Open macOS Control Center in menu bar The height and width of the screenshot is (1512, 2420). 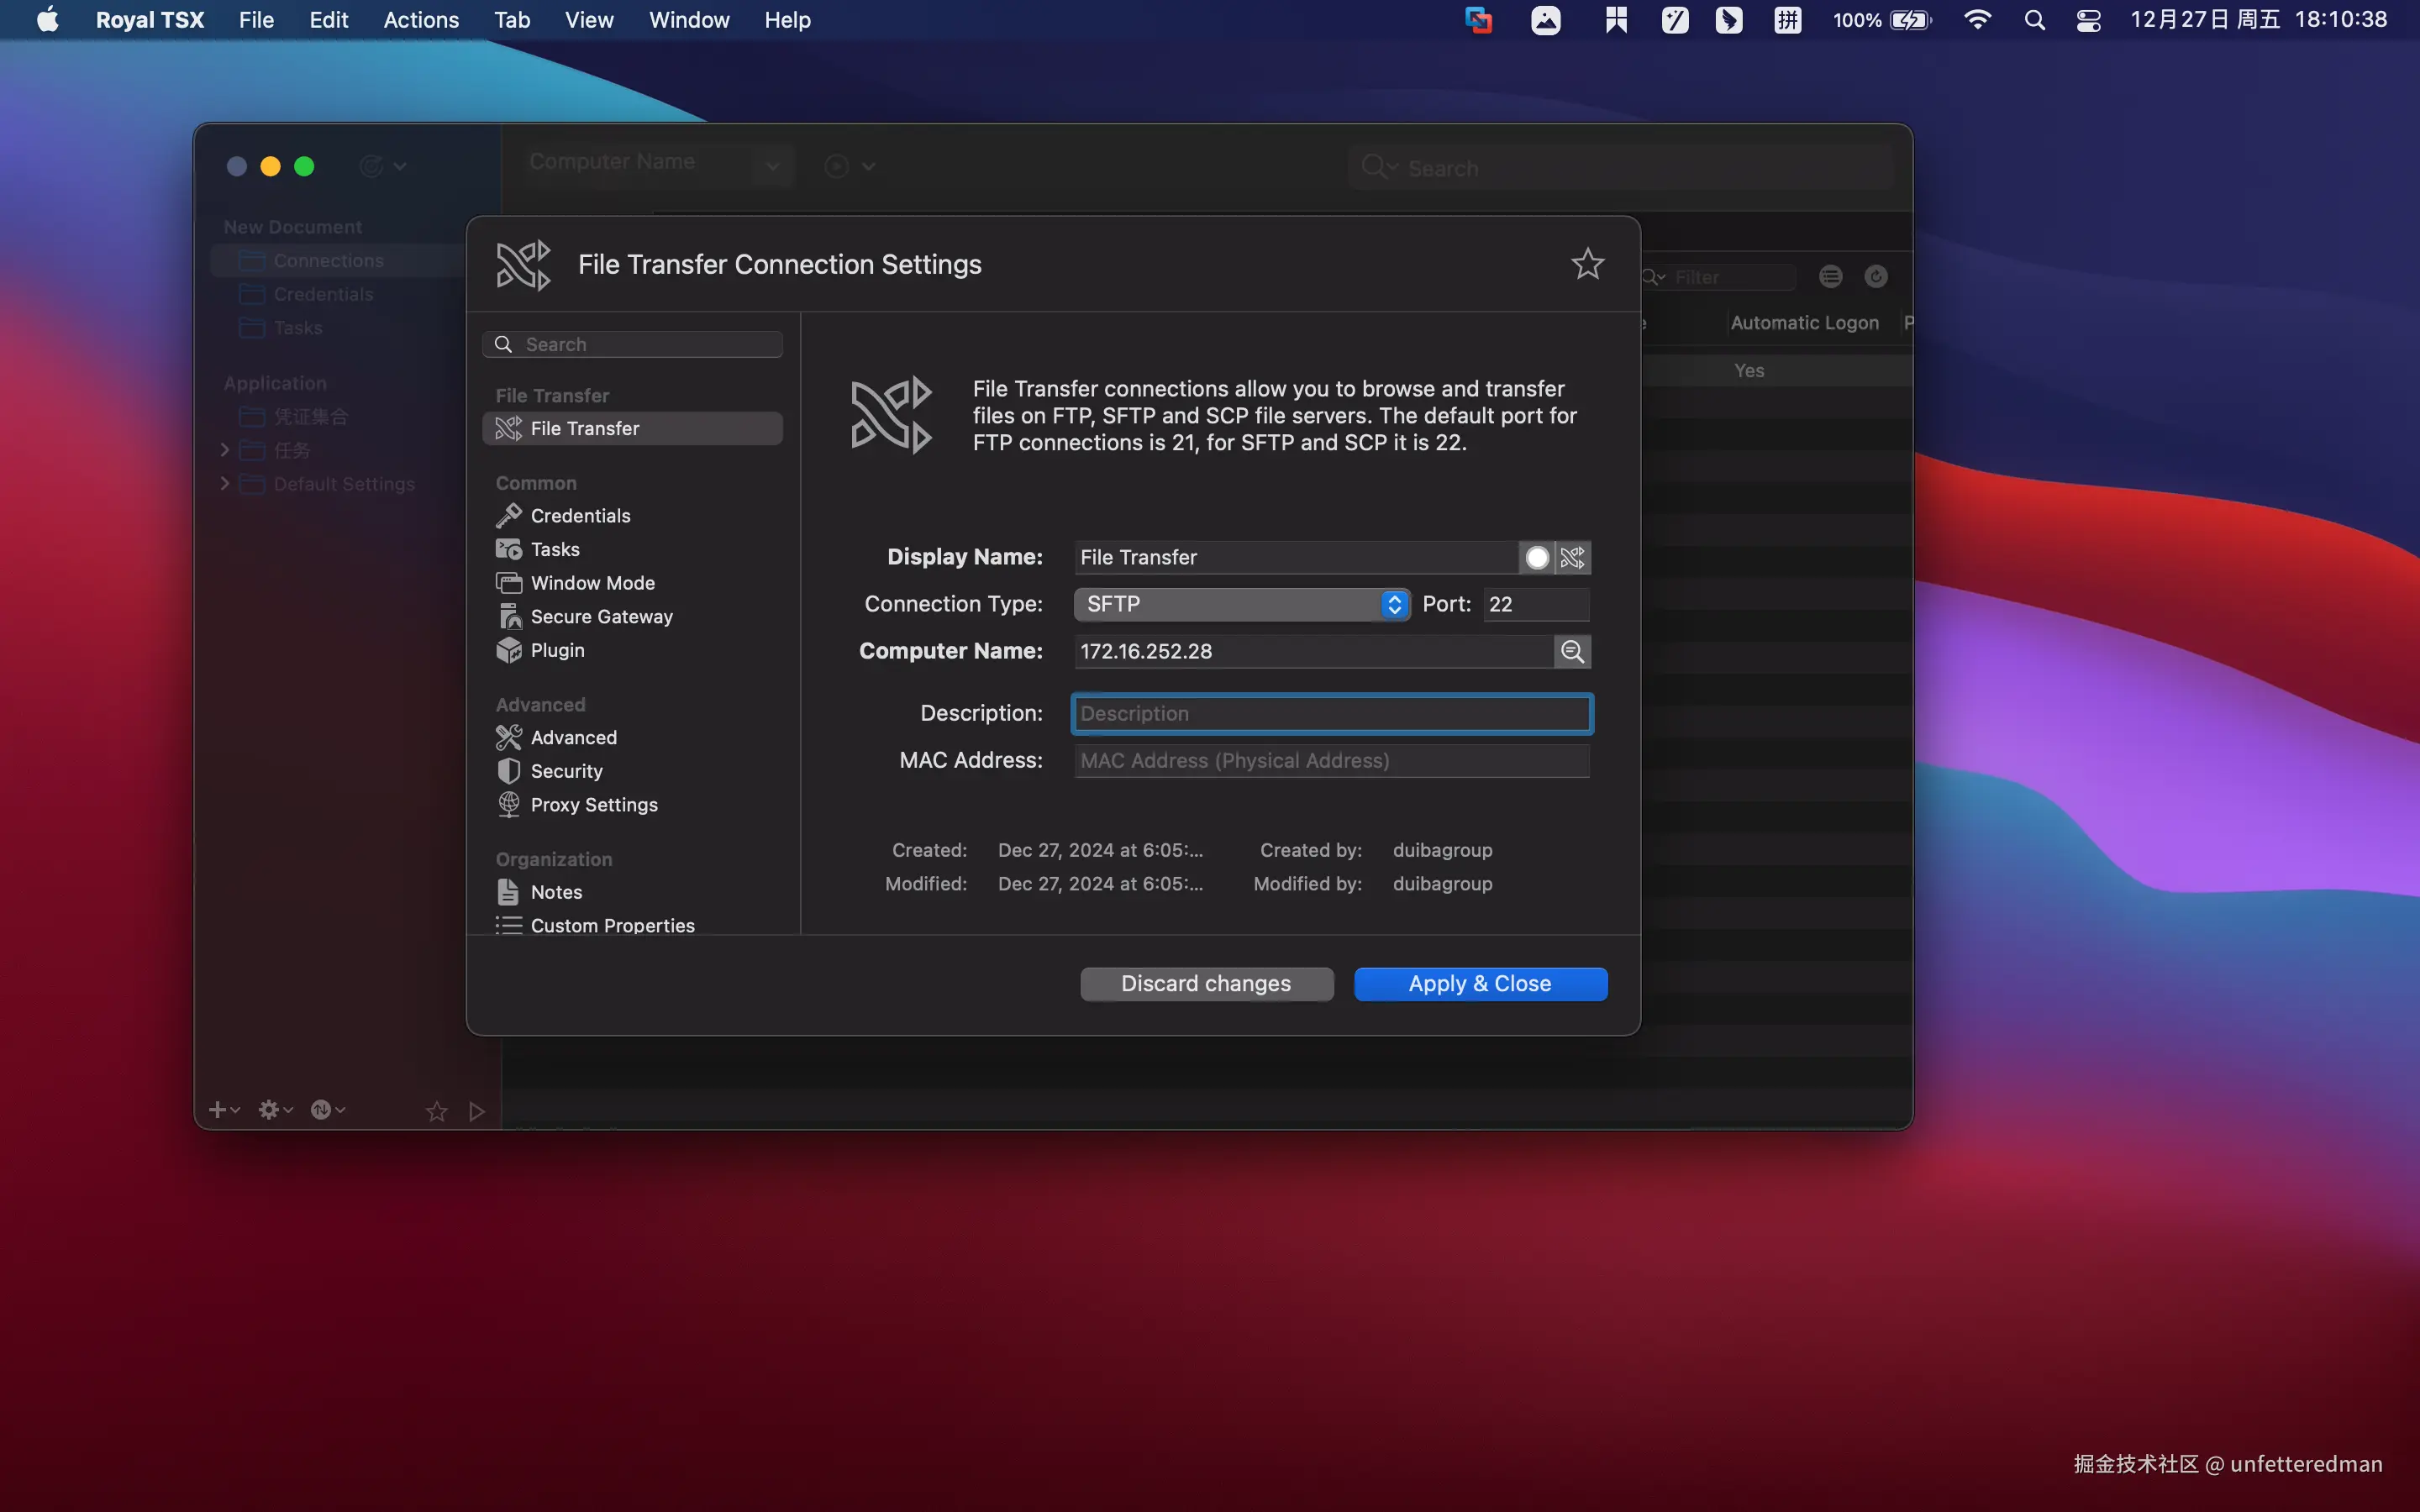[x=2088, y=20]
